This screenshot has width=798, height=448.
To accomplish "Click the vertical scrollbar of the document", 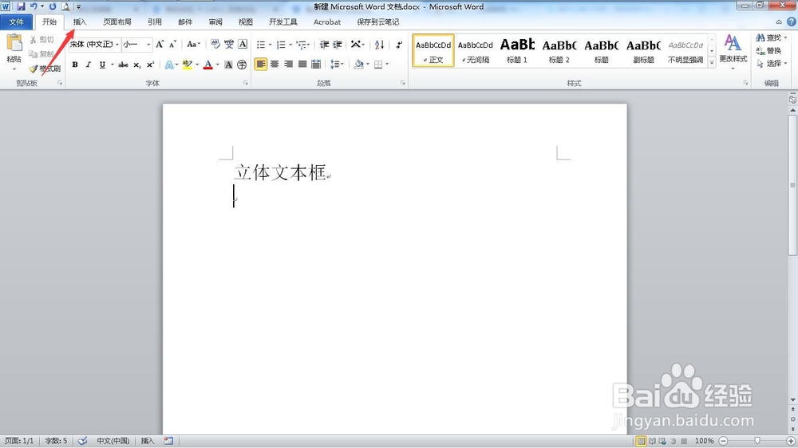I will [792, 186].
